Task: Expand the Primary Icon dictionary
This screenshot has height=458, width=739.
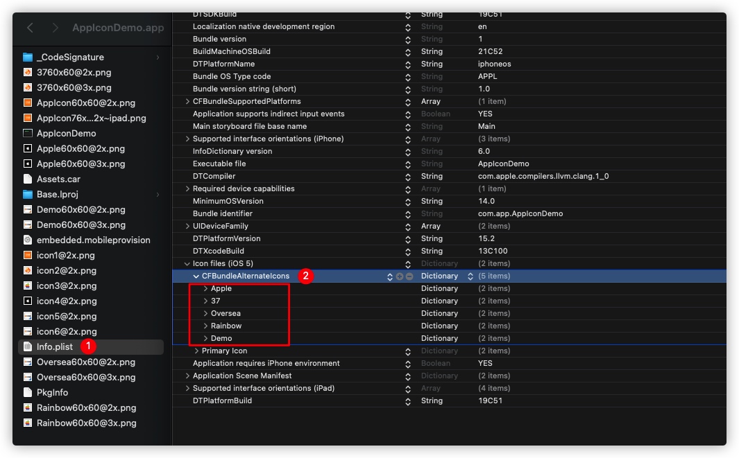Action: [x=196, y=351]
